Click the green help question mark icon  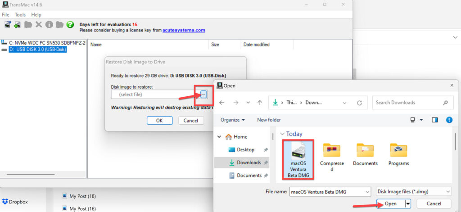(70, 25)
